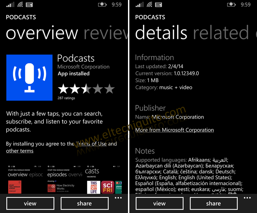
Task: Select the overview pivot tab
Action: 42,33
